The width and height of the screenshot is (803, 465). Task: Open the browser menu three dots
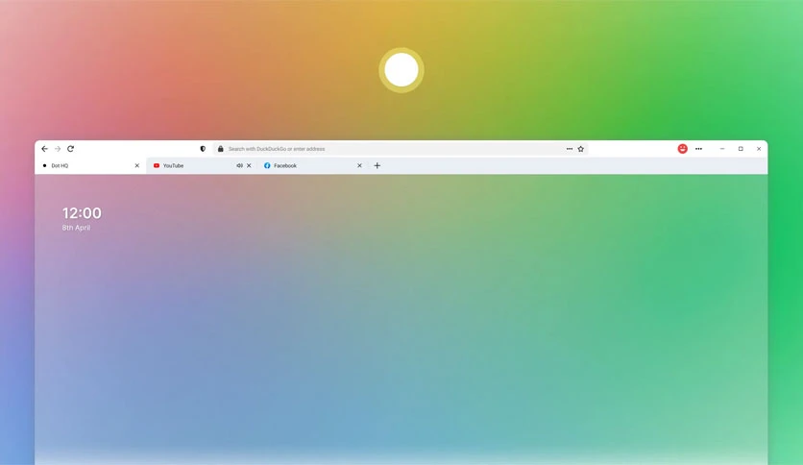click(698, 149)
